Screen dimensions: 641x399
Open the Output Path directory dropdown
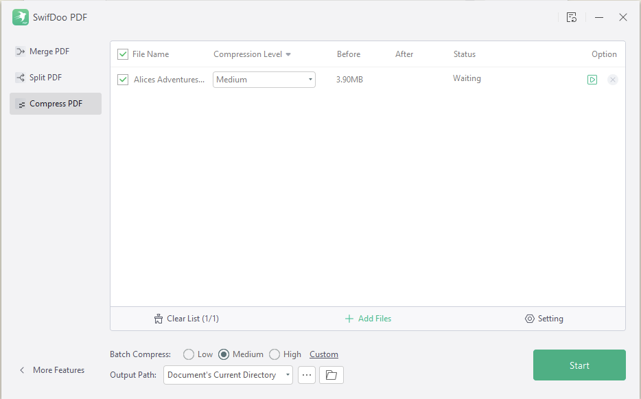point(228,375)
